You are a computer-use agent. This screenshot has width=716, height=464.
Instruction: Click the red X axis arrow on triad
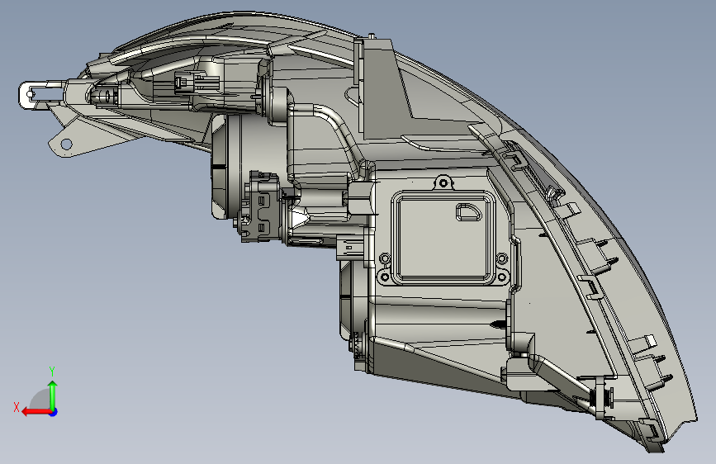point(36,412)
